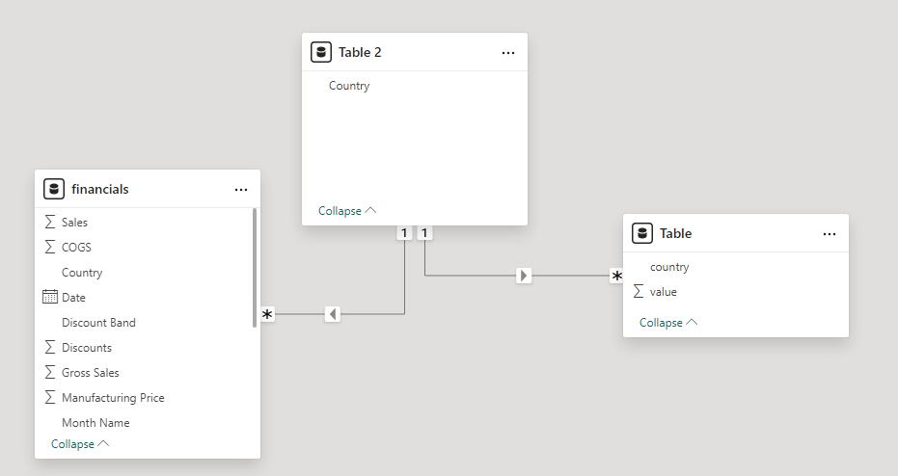Viewport: 898px width, 476px height.
Task: Click the financials table database icon
Action: click(54, 189)
